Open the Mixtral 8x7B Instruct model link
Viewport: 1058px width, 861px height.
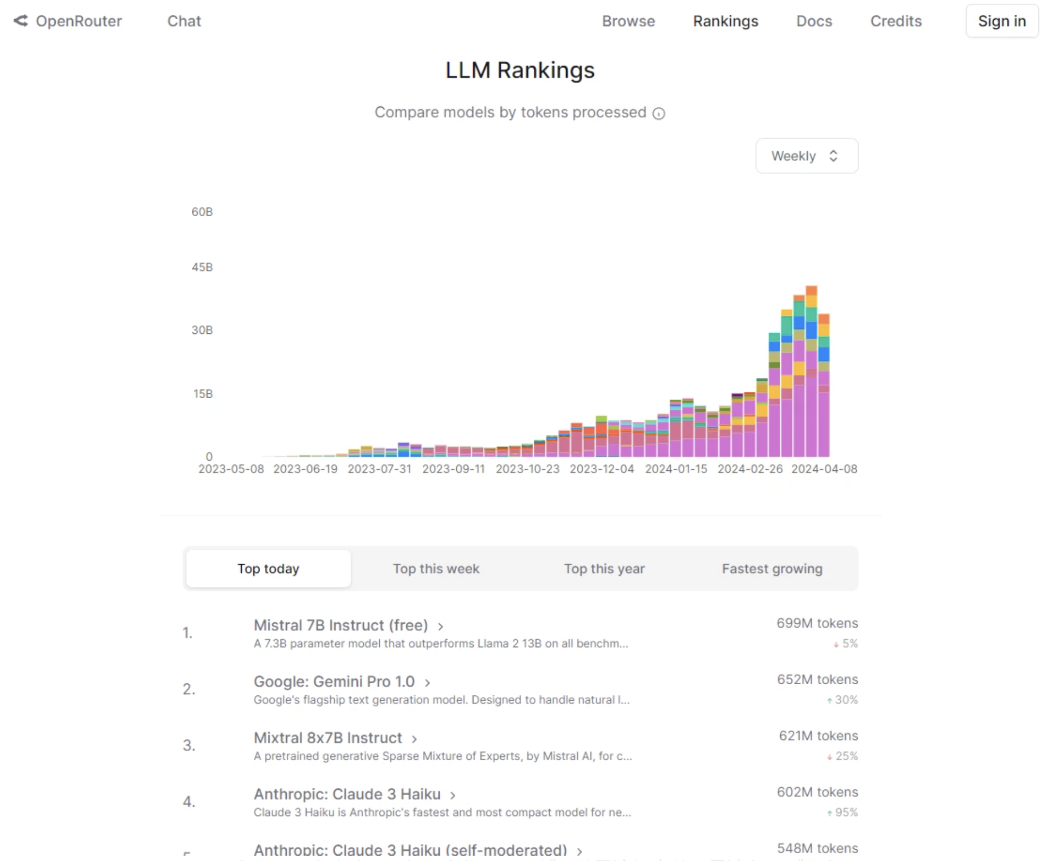coord(328,738)
